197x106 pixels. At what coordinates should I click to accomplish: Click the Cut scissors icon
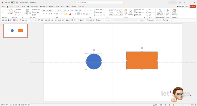click(x=15, y=10)
